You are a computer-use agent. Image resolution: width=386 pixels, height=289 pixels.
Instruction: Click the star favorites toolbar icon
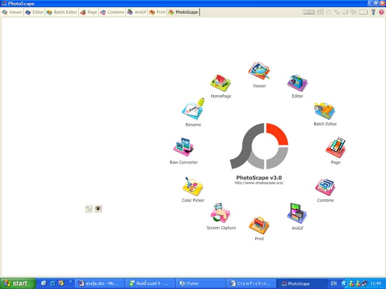point(329,12)
